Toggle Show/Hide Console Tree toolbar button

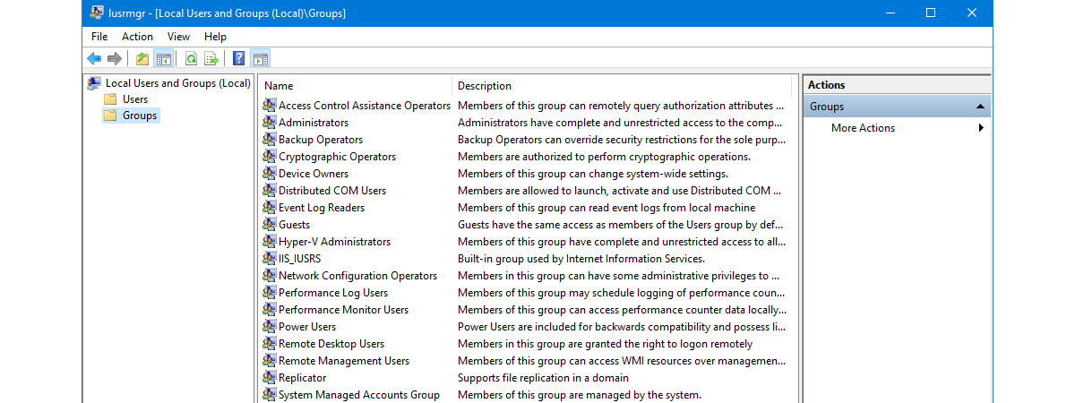[163, 59]
